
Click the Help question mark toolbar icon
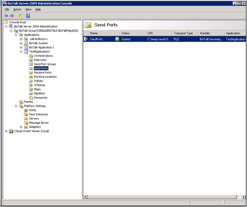coord(28,16)
